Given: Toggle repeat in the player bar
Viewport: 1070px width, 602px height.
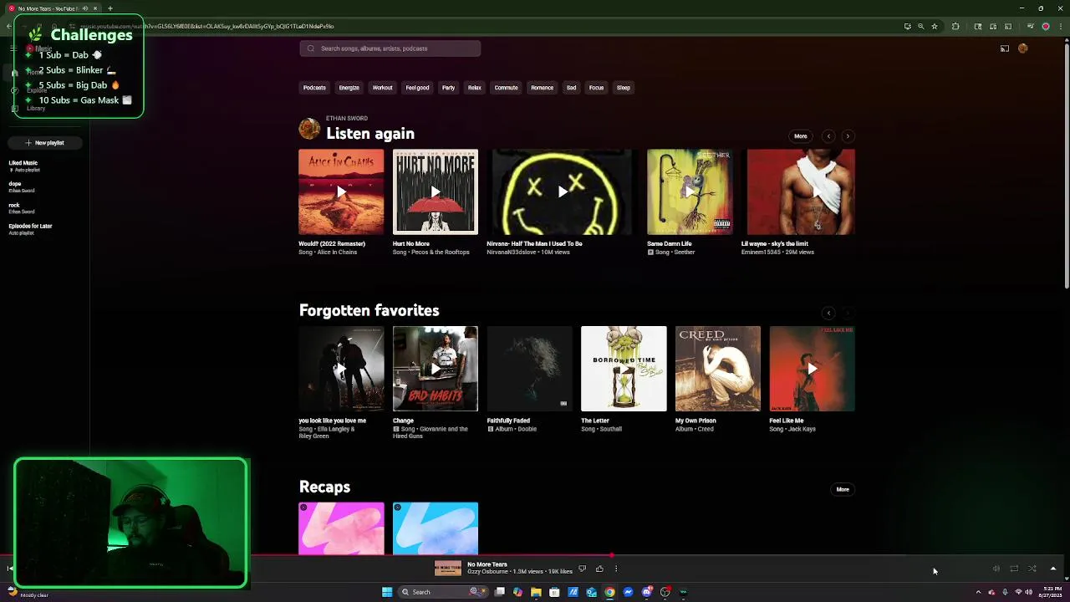Looking at the screenshot, I should click(1014, 569).
